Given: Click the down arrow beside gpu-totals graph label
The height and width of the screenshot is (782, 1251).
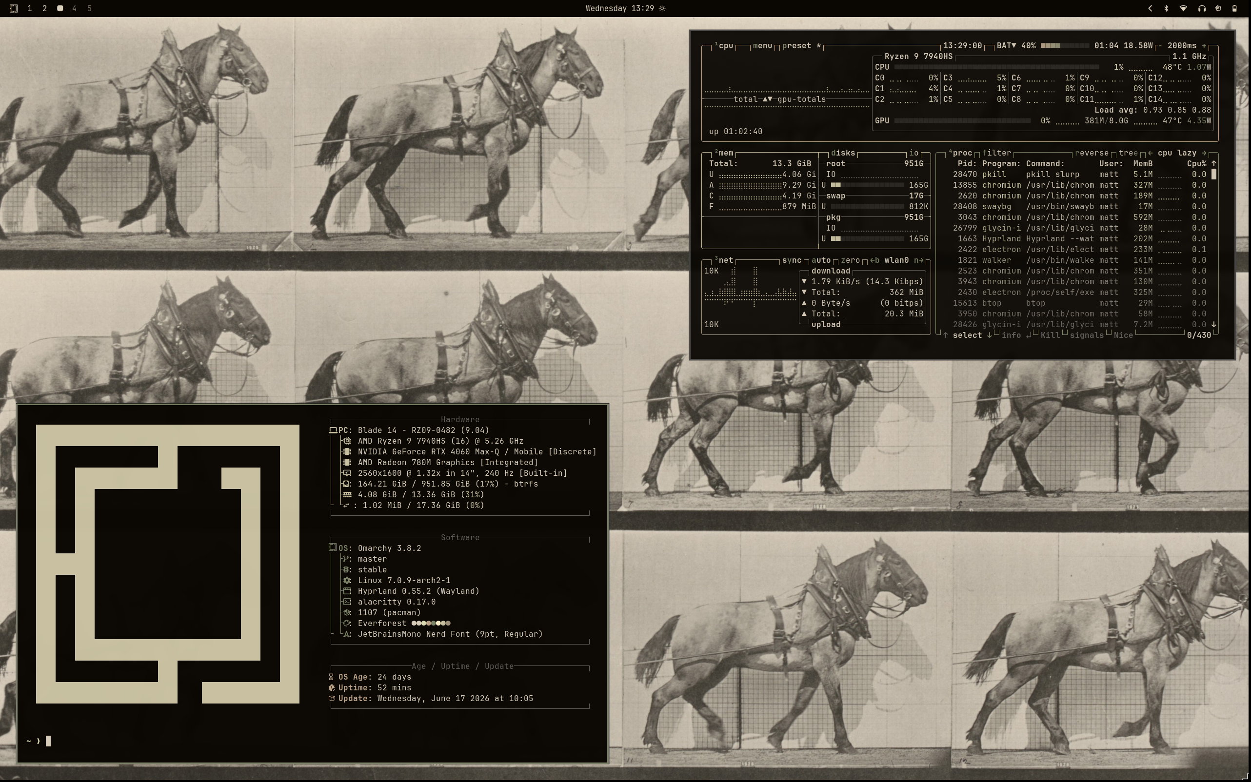Looking at the screenshot, I should 771,99.
